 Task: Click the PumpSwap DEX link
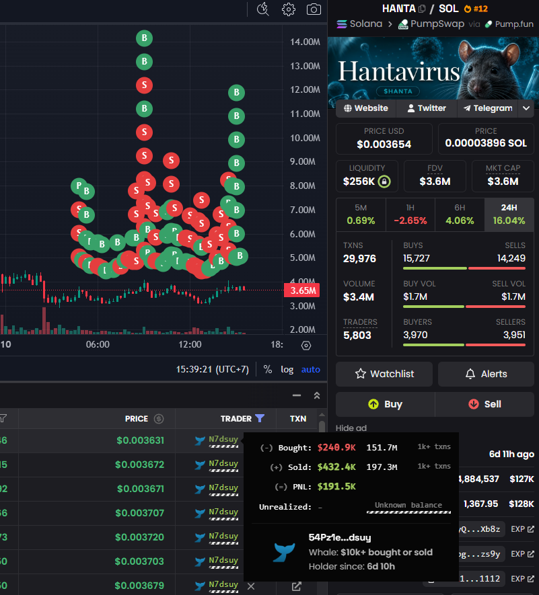431,24
